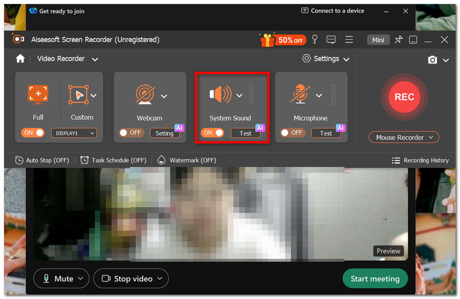Expand the Mute options arrow in Webex
460x299 pixels.
[x=80, y=278]
